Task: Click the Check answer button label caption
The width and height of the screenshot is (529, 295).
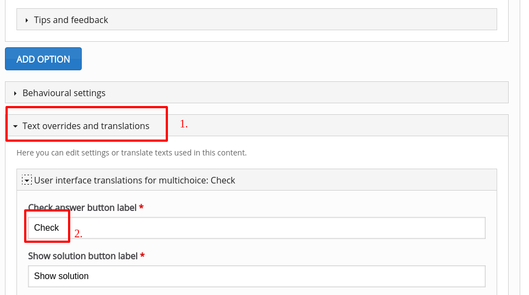Action: [82, 208]
